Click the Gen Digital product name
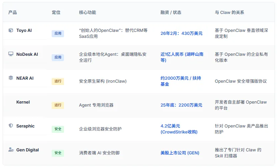 click(28, 150)
